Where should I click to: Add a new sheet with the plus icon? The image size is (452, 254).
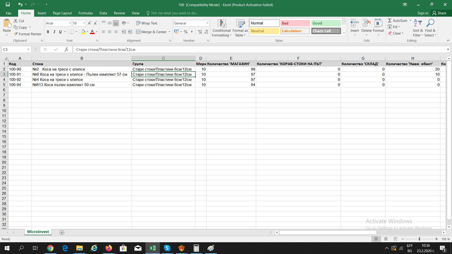(x=62, y=232)
